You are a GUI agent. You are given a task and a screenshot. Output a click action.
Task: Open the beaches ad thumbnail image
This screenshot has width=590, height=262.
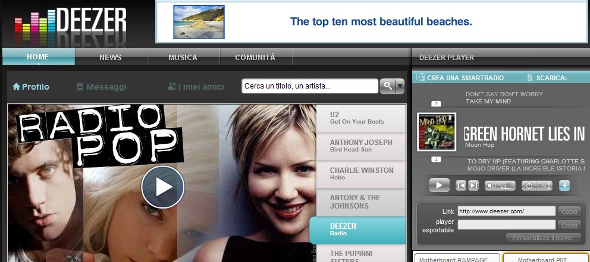point(199,22)
